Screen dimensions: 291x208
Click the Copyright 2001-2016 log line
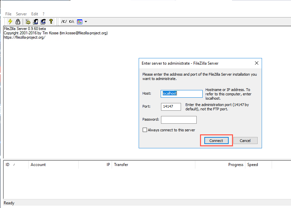click(x=56, y=33)
